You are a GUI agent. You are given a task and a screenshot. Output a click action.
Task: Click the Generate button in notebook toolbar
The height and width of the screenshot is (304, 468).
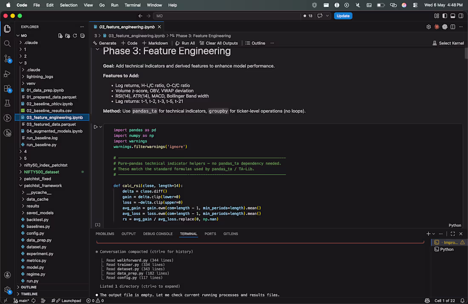[105, 43]
